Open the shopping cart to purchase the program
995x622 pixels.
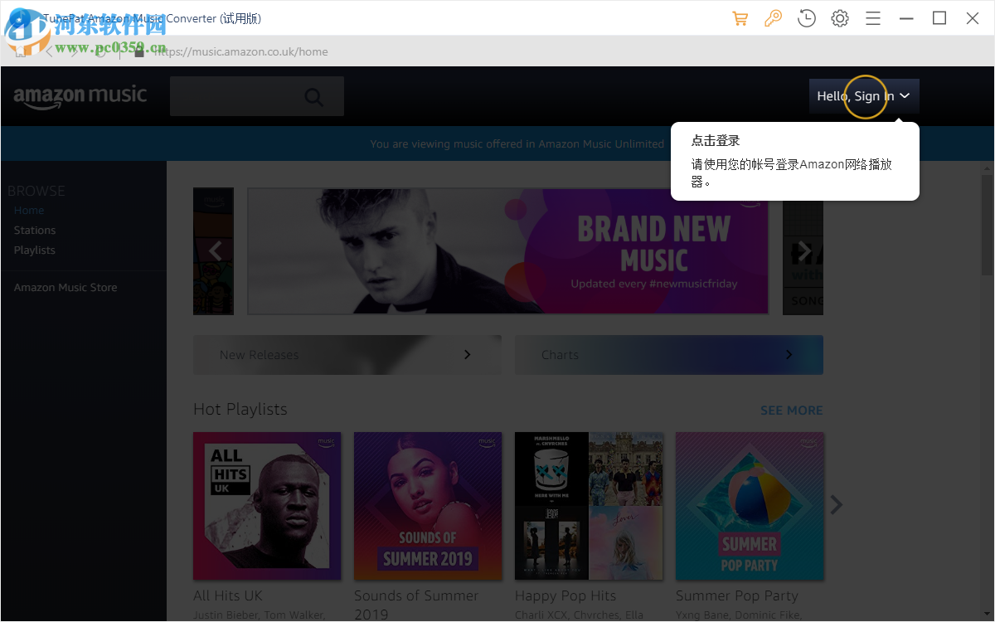point(740,17)
